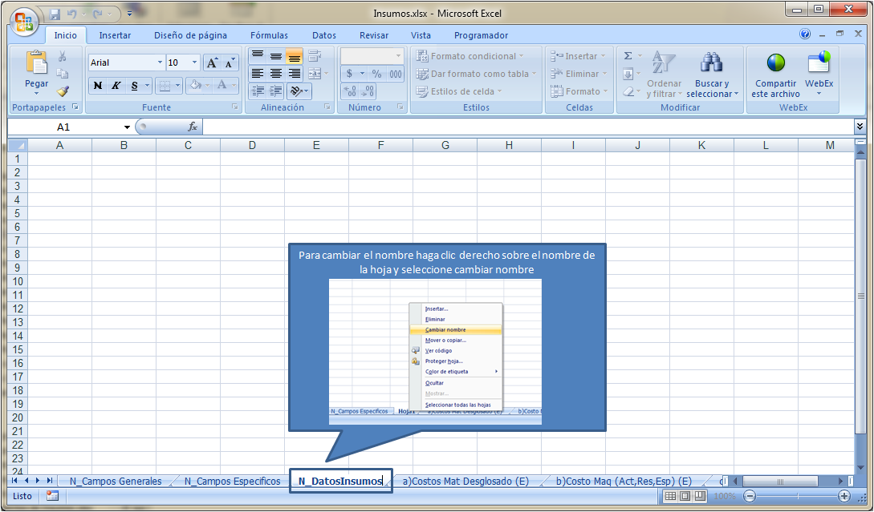Screen dimensions: 874x512
Task: Open the Fórmulas tab
Action: pyautogui.click(x=269, y=35)
